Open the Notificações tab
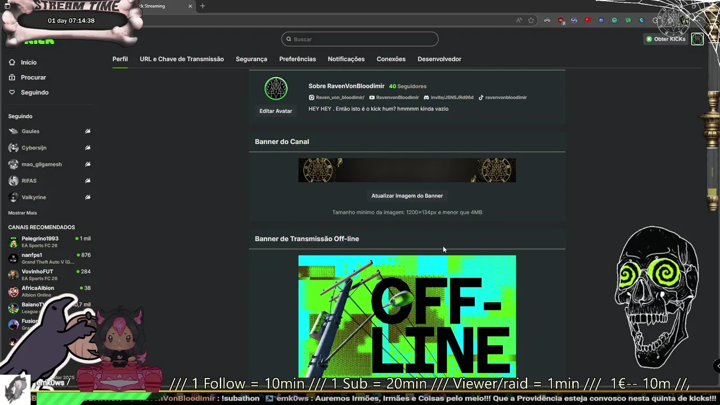The image size is (720, 405). (x=346, y=59)
